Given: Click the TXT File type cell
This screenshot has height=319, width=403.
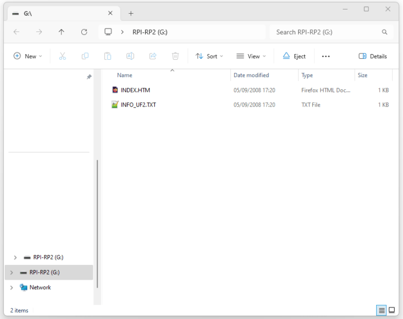Looking at the screenshot, I should (311, 105).
